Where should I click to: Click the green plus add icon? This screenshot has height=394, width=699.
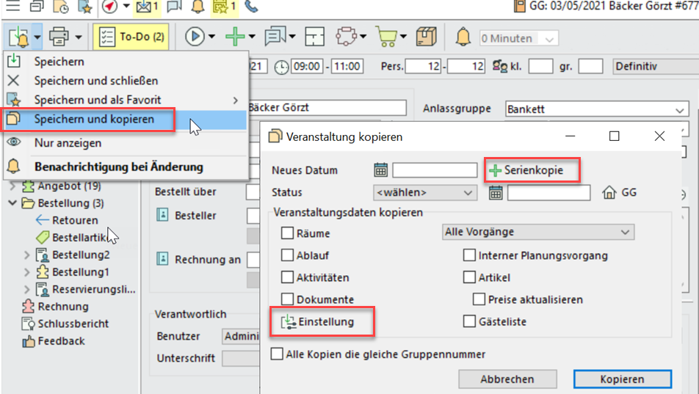click(x=235, y=36)
